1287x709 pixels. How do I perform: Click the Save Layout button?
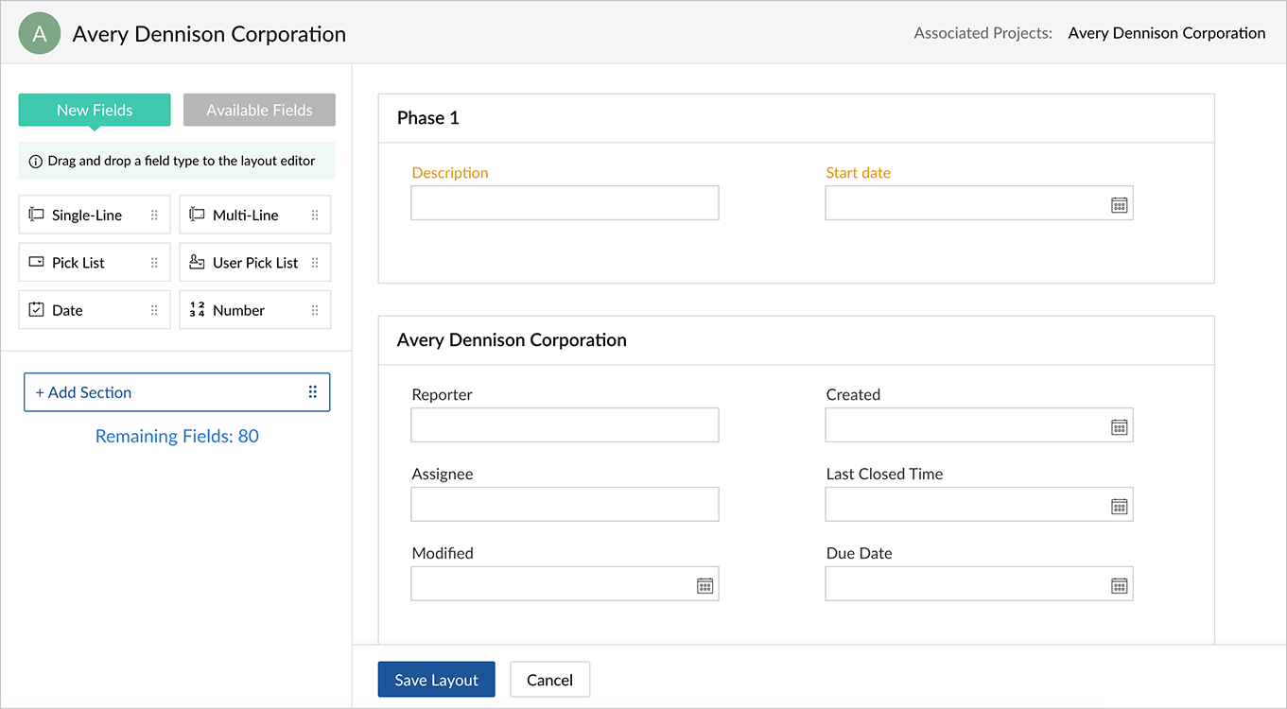[x=436, y=680]
